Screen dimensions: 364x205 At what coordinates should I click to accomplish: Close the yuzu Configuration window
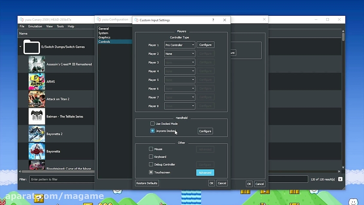[264, 19]
